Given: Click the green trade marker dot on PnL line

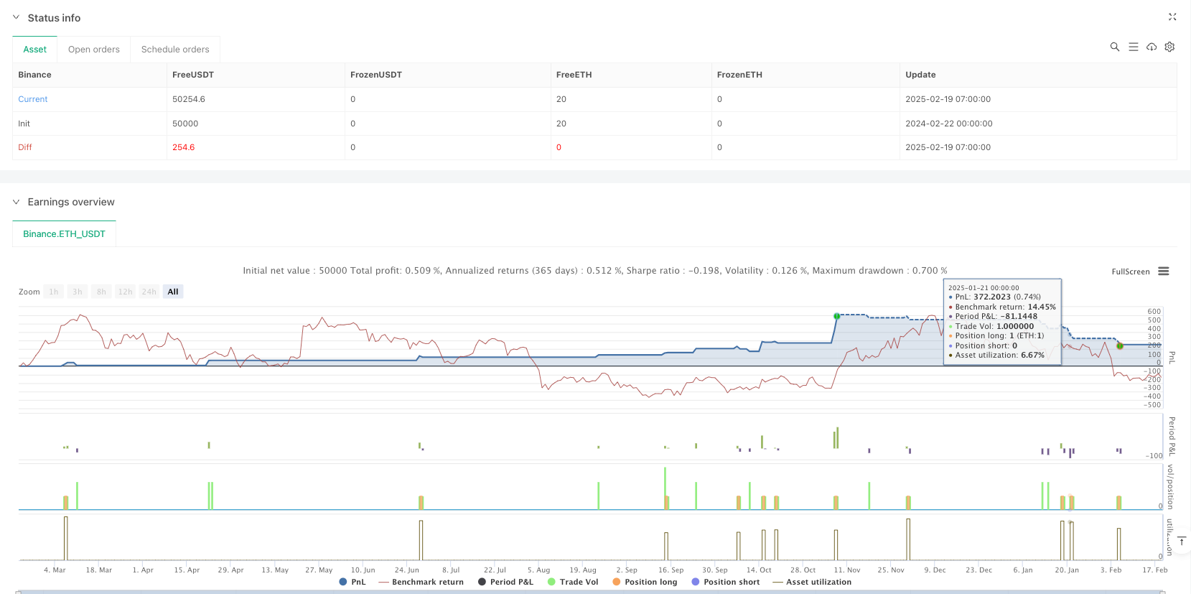Looking at the screenshot, I should pyautogui.click(x=836, y=316).
